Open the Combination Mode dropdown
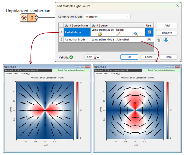The height and width of the screenshot is (155, 184). (107, 17)
